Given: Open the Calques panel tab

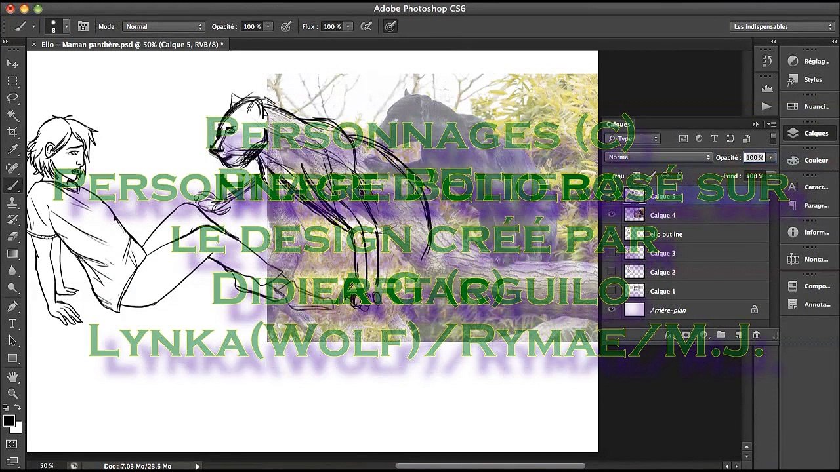Looking at the screenshot, I should coord(618,124).
